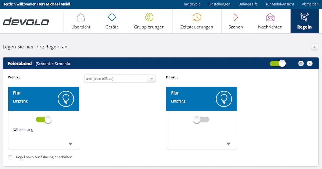
Task: Disable the Feierabend rule toggle
Action: [278, 64]
